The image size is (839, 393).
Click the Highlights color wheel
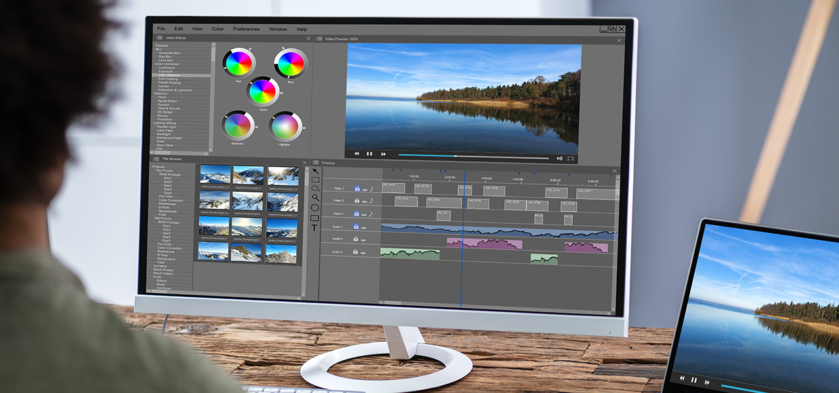pos(285,126)
